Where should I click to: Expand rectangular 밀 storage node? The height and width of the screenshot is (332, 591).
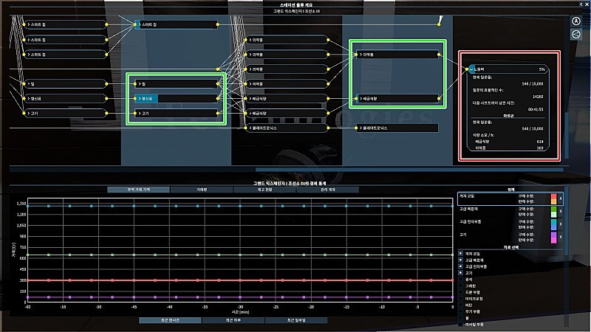tap(140, 83)
